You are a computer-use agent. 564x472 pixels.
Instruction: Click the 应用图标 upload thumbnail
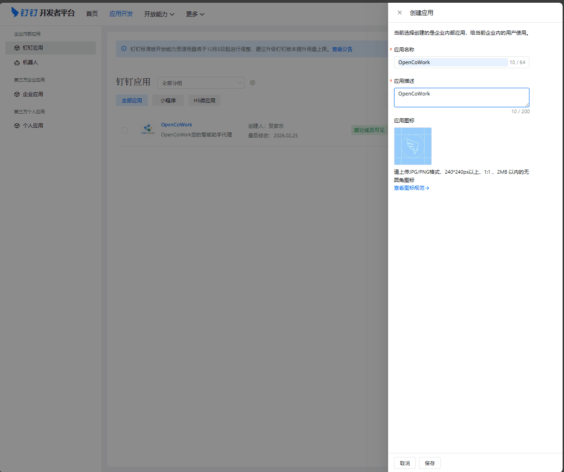413,146
